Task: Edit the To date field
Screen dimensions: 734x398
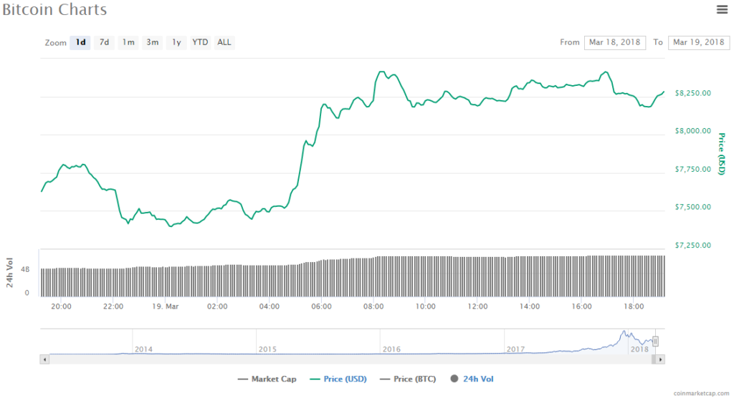Action: click(698, 43)
